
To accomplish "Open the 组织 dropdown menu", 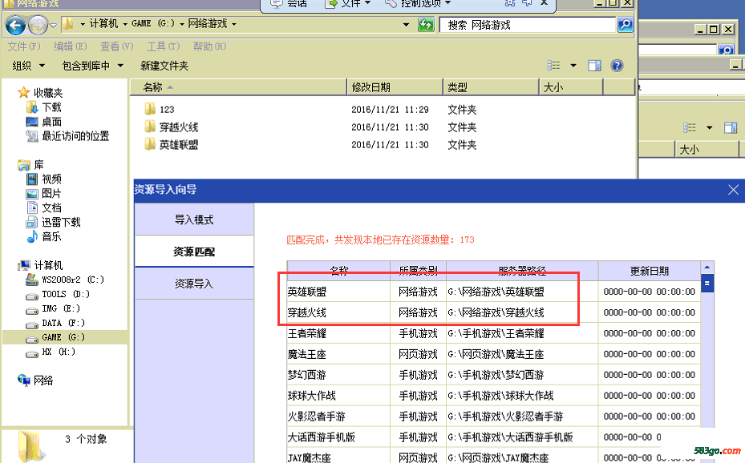I will [x=27, y=66].
